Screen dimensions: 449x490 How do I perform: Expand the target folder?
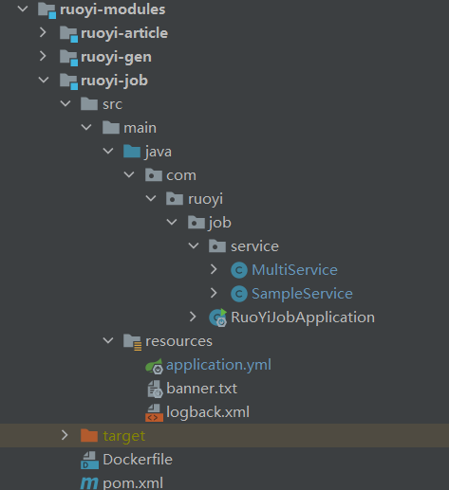coord(65,435)
